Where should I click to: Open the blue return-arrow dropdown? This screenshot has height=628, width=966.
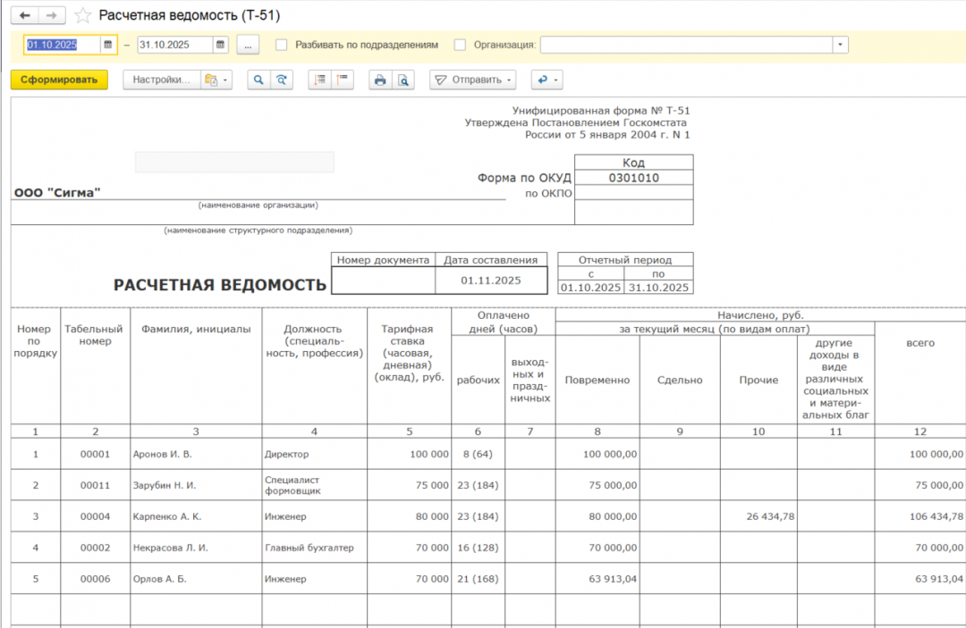click(547, 80)
